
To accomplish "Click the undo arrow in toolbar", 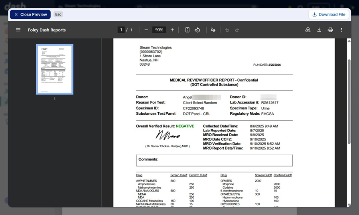I will (x=227, y=30).
